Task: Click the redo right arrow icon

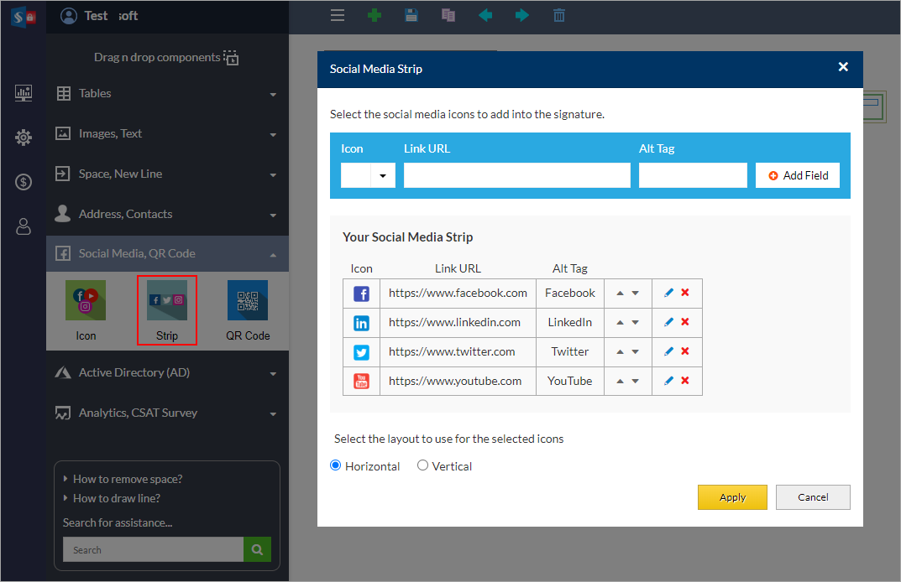Action: (521, 15)
